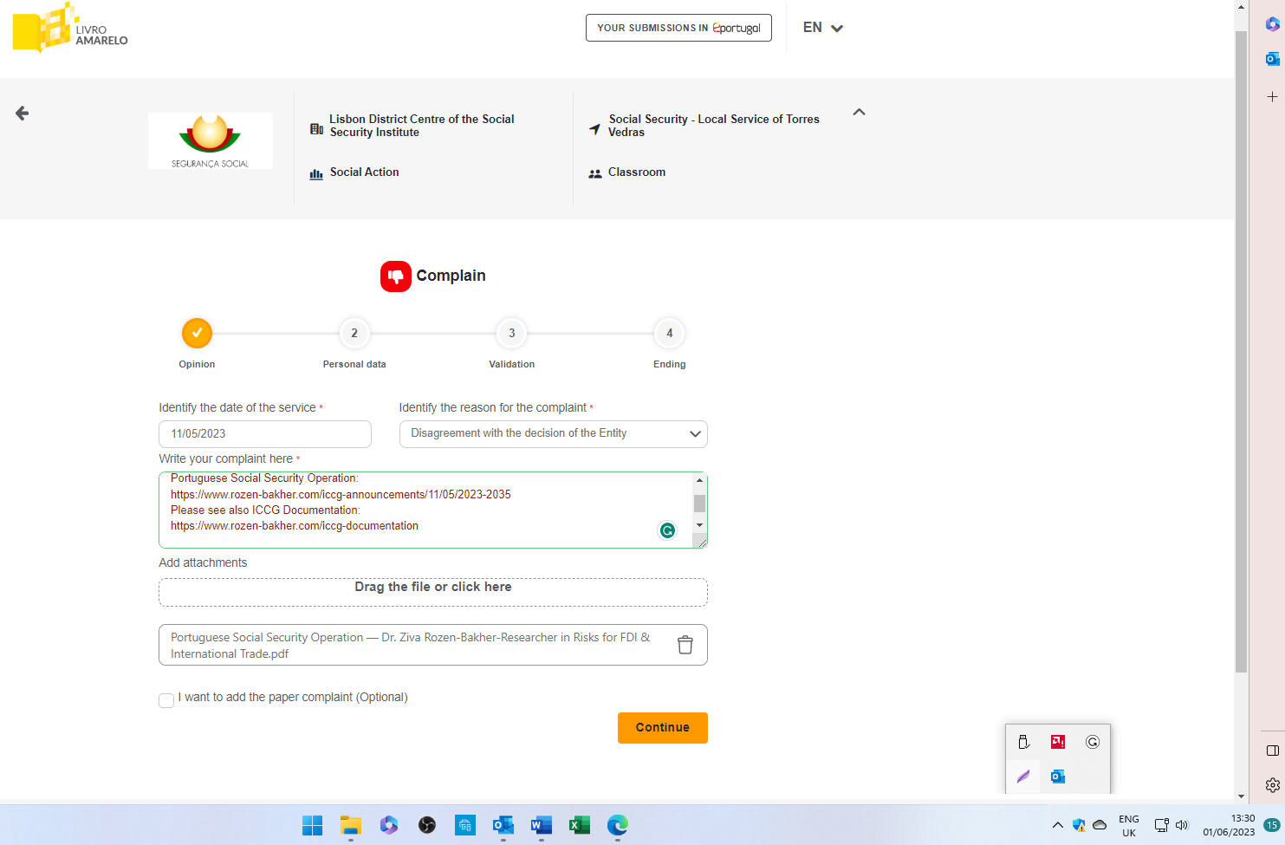Click the rozen-bakher iccg-documentation URL text
Screen dimensions: 1285x845
pyautogui.click(x=295, y=526)
